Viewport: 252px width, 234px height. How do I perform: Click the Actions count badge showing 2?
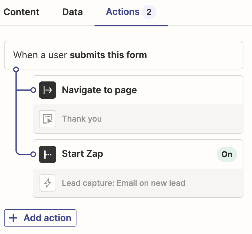149,12
